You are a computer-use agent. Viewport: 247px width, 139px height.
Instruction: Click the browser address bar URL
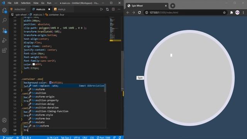(x=164, y=12)
